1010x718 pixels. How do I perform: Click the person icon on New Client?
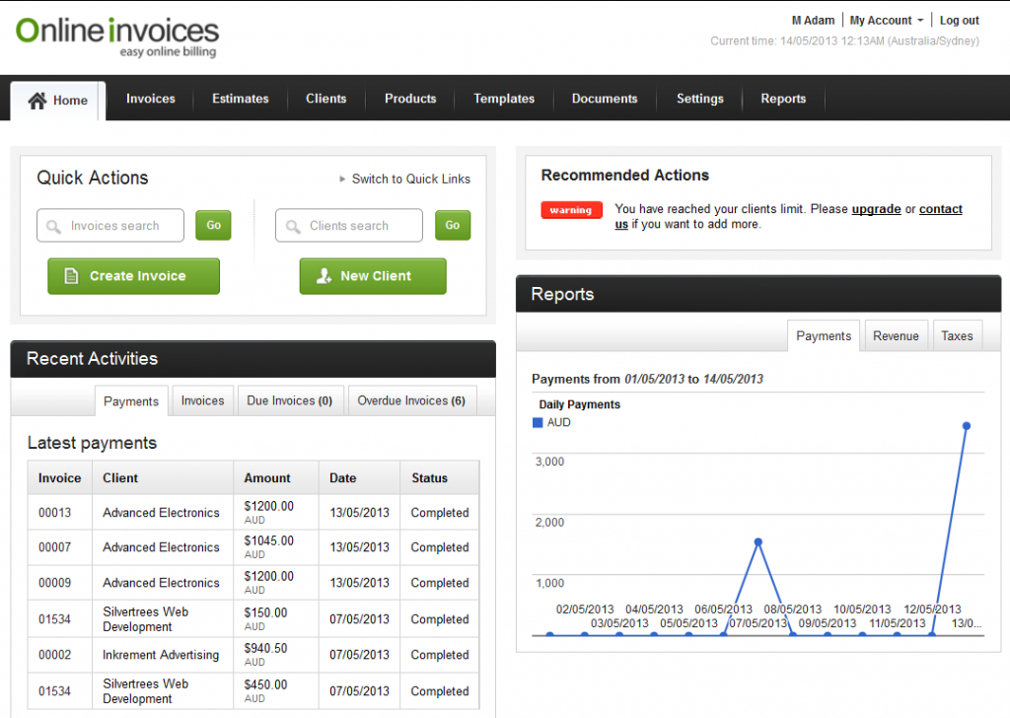[323, 276]
